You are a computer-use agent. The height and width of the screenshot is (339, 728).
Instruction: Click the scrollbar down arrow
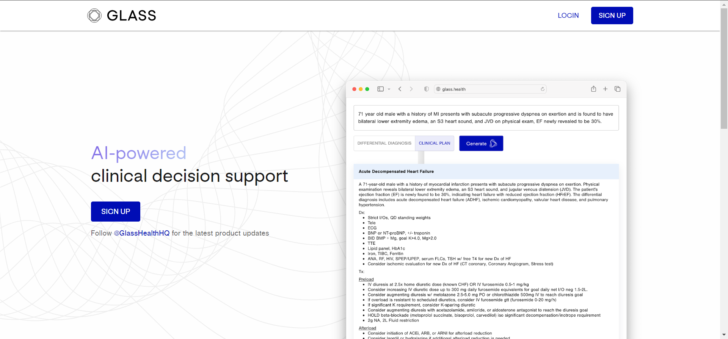point(724,335)
